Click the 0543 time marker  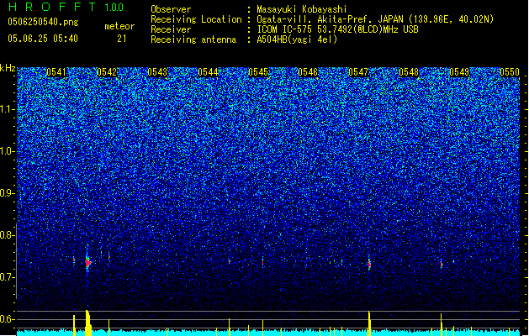tap(157, 72)
